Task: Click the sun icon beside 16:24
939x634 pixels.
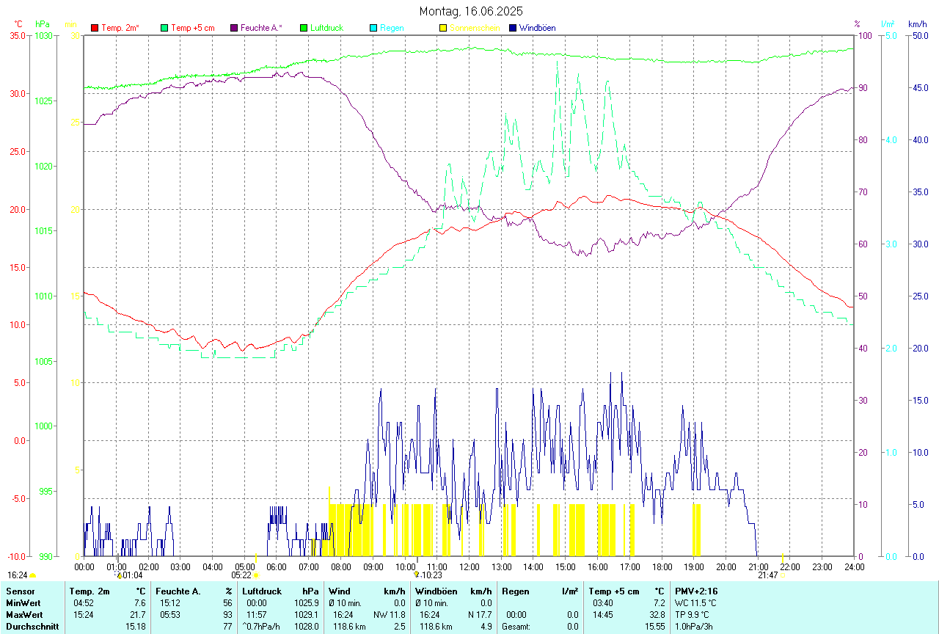Action: pos(32,575)
